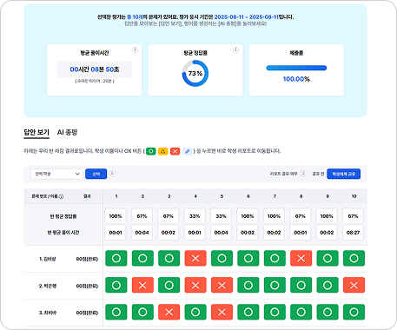Click the 학생에게 공유 share button
The width and height of the screenshot is (397, 330).
pyautogui.click(x=344, y=174)
